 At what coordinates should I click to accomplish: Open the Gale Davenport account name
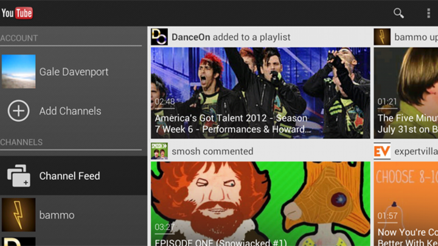(x=74, y=72)
